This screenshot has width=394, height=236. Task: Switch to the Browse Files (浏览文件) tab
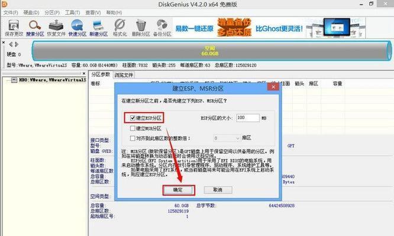click(x=124, y=75)
